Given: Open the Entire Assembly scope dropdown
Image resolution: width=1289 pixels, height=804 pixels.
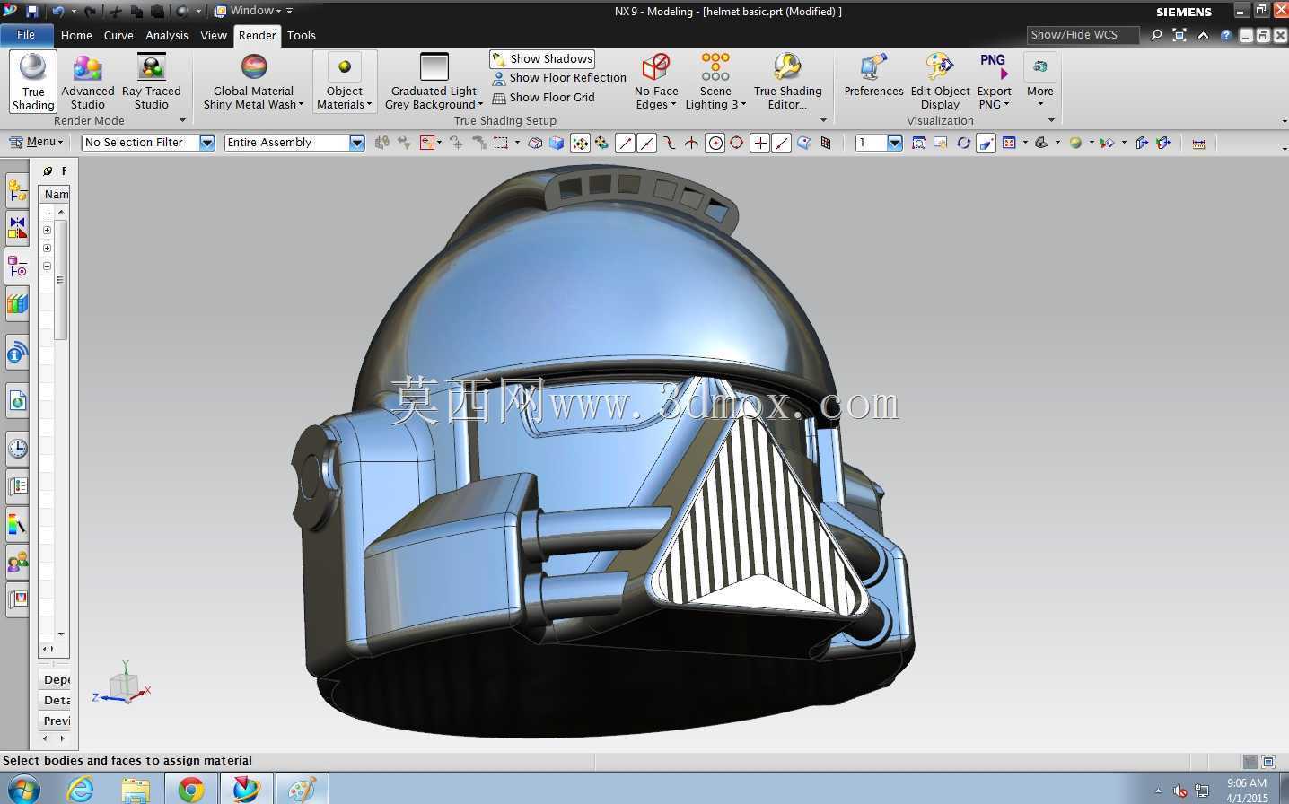Looking at the screenshot, I should [294, 143].
